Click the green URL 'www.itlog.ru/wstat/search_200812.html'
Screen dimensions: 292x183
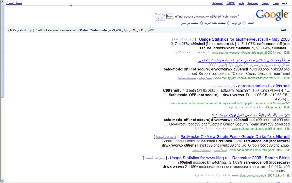pyautogui.click(x=258, y=176)
